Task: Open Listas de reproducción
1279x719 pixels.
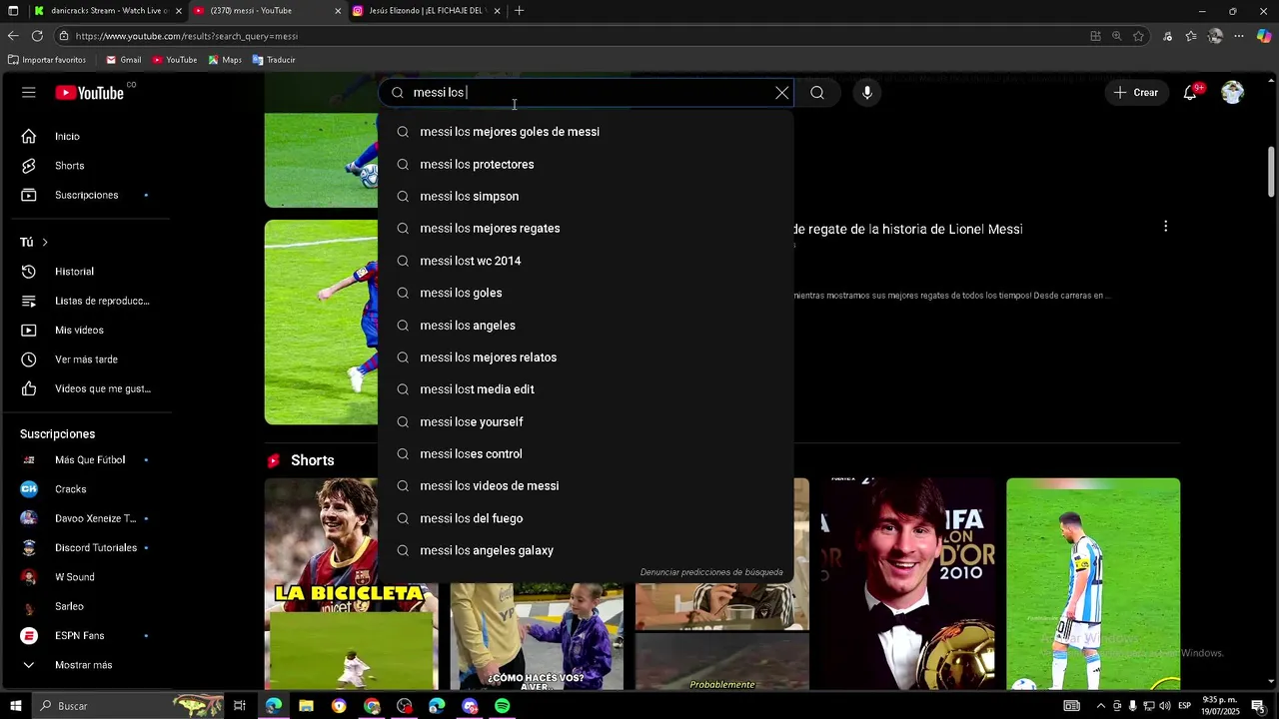Action: point(85,301)
